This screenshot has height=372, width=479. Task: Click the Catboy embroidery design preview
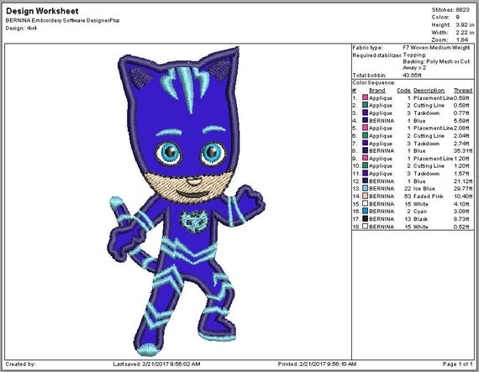(x=187, y=202)
